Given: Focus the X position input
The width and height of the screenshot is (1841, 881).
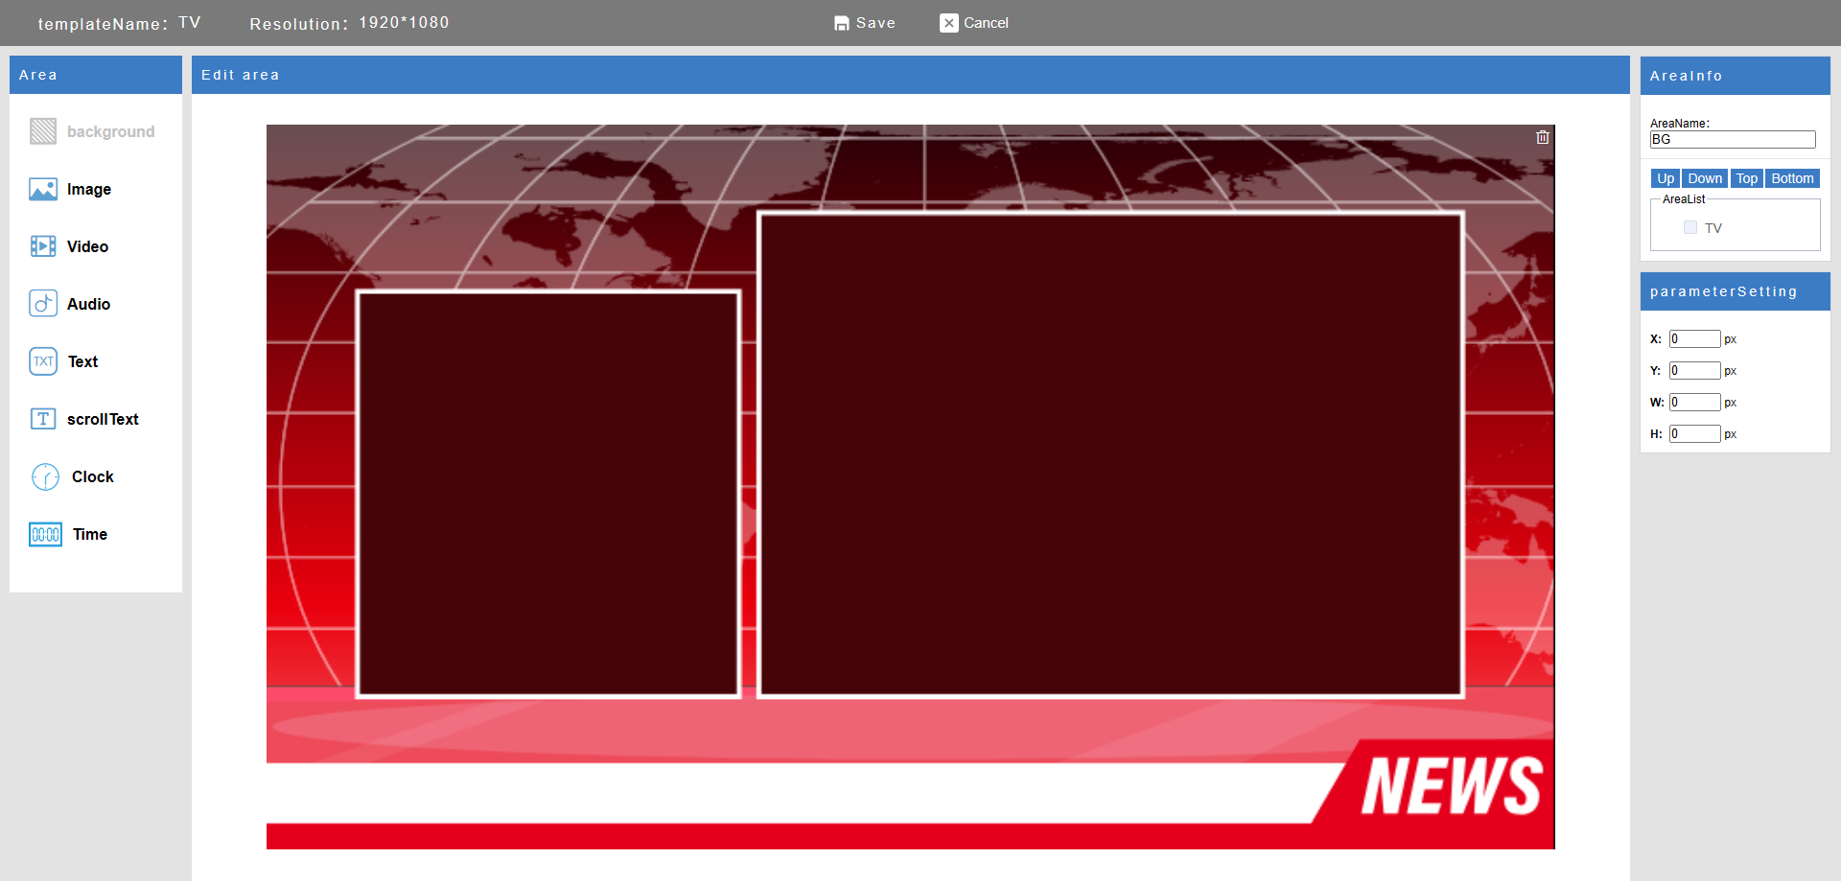Looking at the screenshot, I should pyautogui.click(x=1694, y=338).
